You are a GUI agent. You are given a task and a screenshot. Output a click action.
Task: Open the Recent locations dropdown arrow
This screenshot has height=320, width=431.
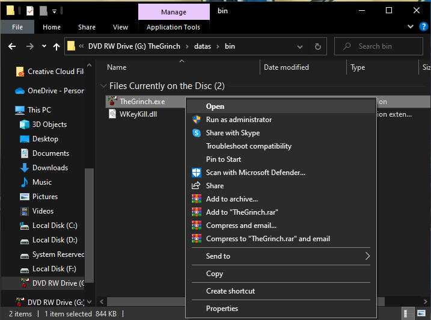coord(44,46)
